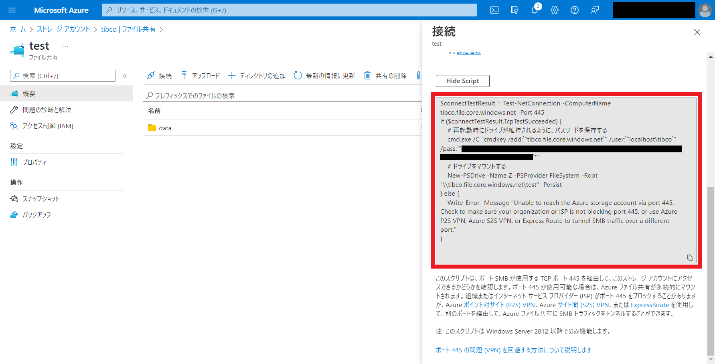Open ExpressRoute link

point(650,305)
